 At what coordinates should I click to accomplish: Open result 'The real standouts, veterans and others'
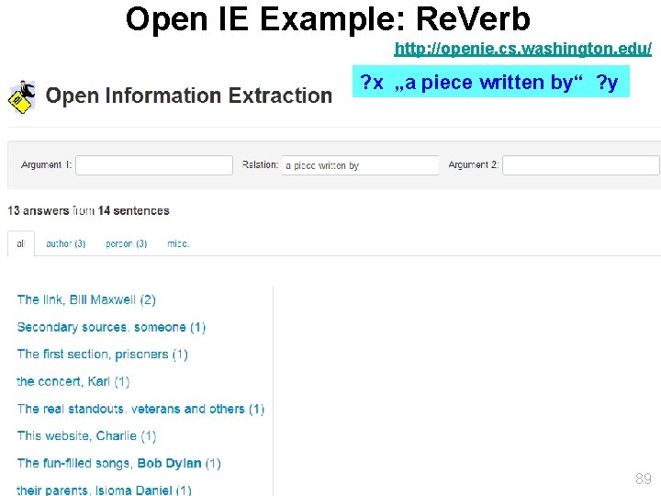140,409
